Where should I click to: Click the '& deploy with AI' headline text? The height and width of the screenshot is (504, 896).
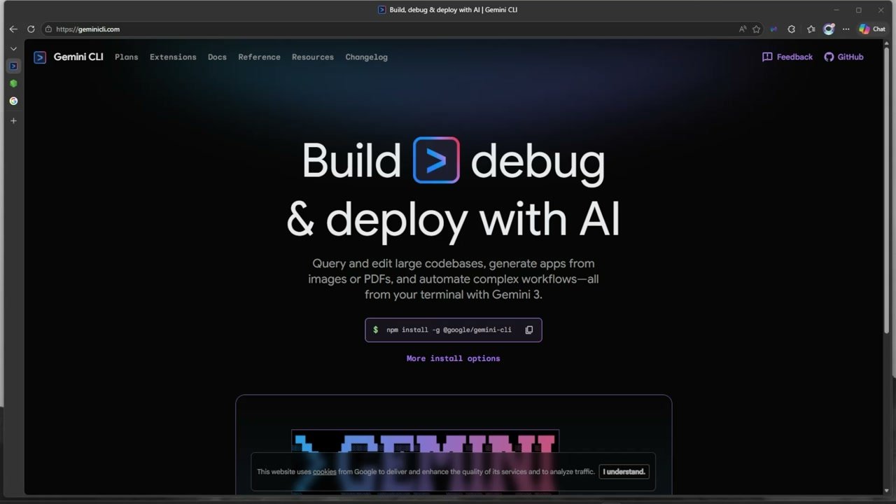(453, 219)
